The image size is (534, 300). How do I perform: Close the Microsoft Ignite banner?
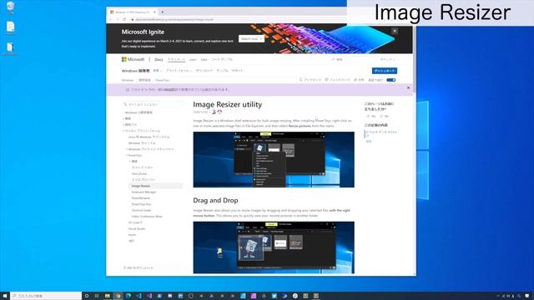coord(395,31)
